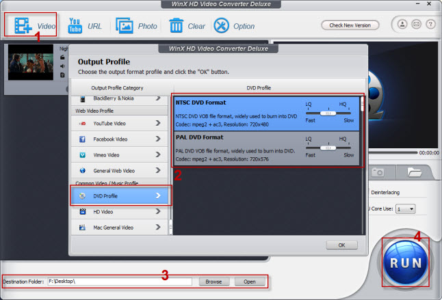Screen dimensions: 442x300
Task: Click the Deinterlacing option label
Action: (x=385, y=193)
